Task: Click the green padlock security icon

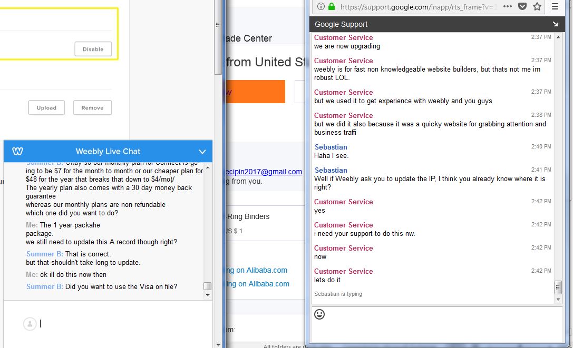Action: (332, 6)
